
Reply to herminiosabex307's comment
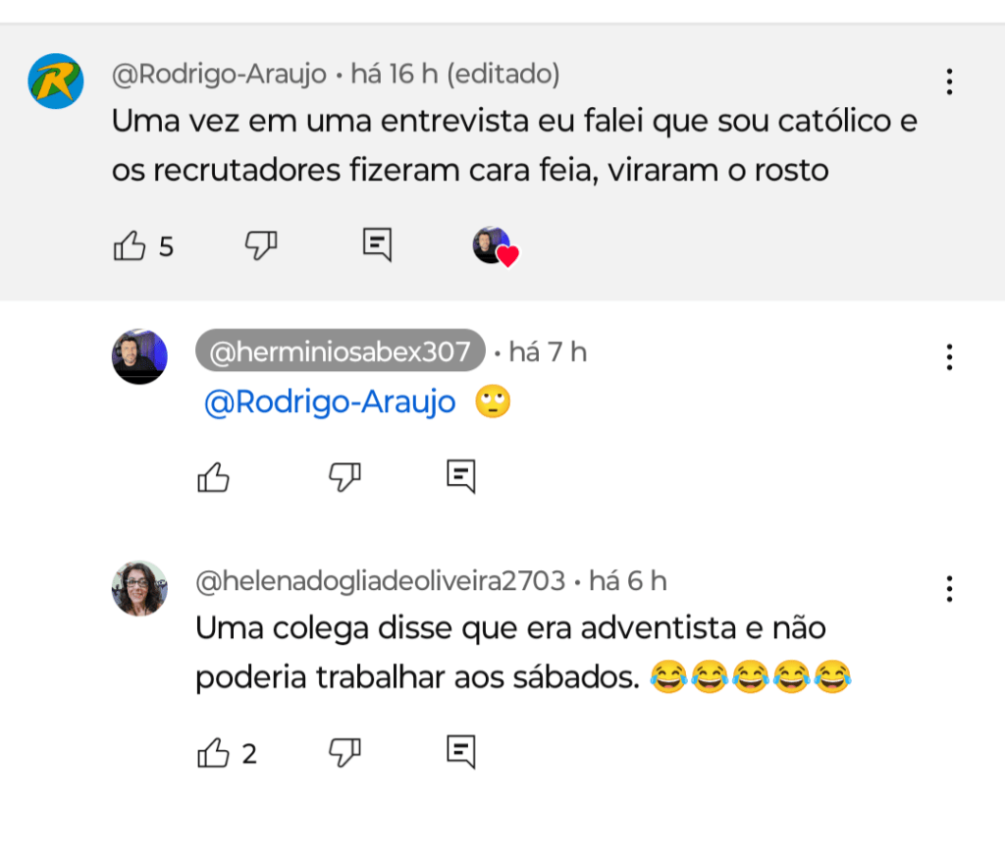click(x=460, y=476)
